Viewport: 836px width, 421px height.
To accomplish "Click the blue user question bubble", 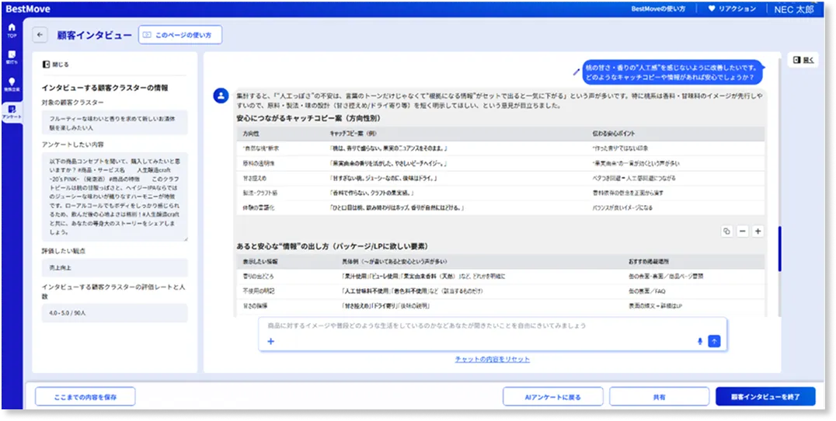I will [x=672, y=72].
